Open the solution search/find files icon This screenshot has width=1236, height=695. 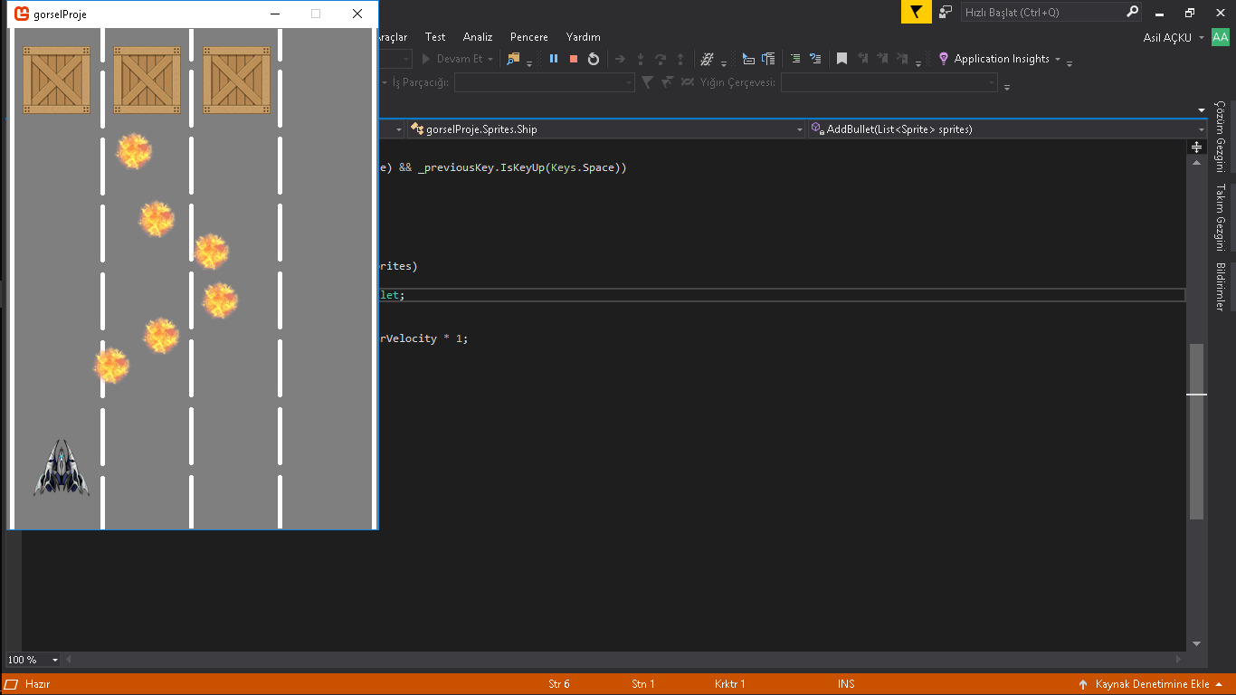[514, 59]
